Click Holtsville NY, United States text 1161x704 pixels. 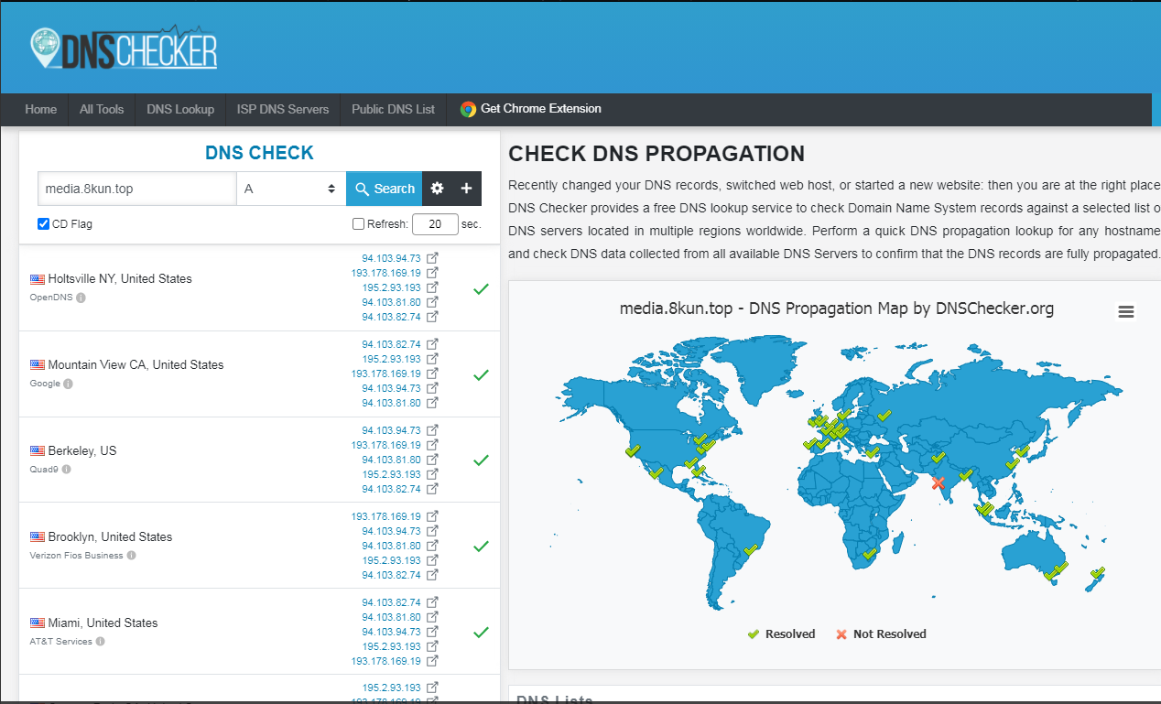(x=120, y=278)
